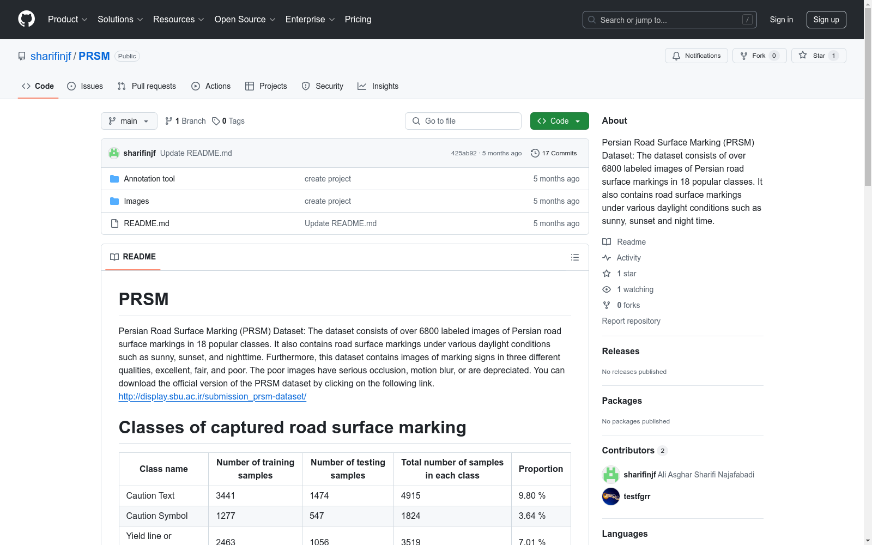Image resolution: width=872 pixels, height=545 pixels.
Task: Click the '3441' training samples cell
Action: pyautogui.click(x=255, y=496)
